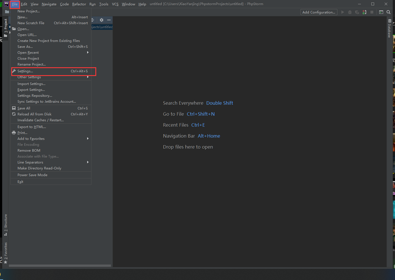Choose Open URL... entry
Screen dimensions: 395x280
click(51, 35)
